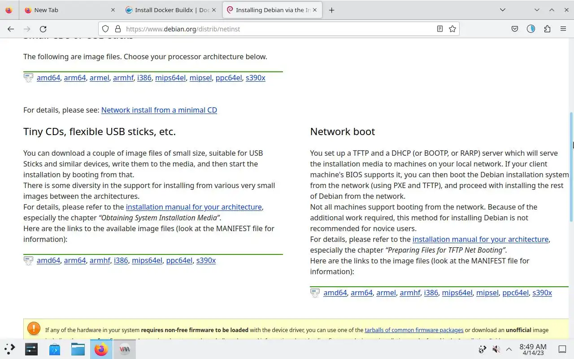Open the updates tray icon

[x=483, y=349]
